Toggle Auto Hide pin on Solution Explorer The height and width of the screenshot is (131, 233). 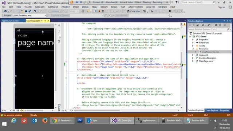click(x=227, y=21)
